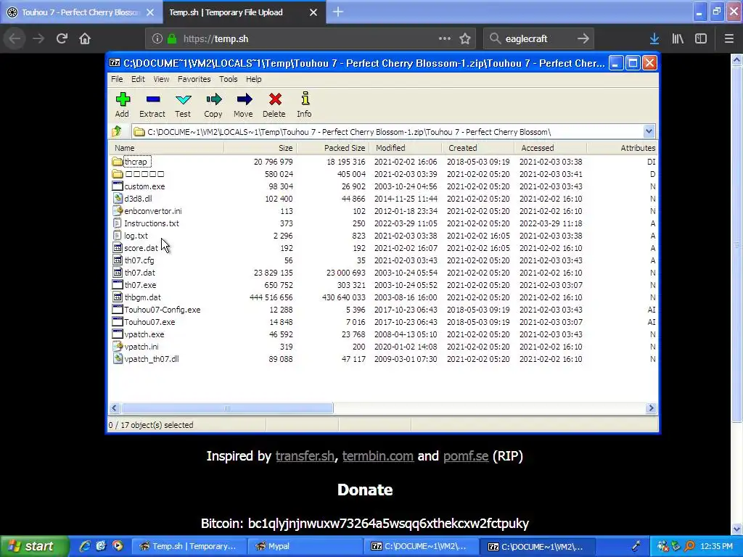Switch to Mypal taskbar button

(x=304, y=546)
